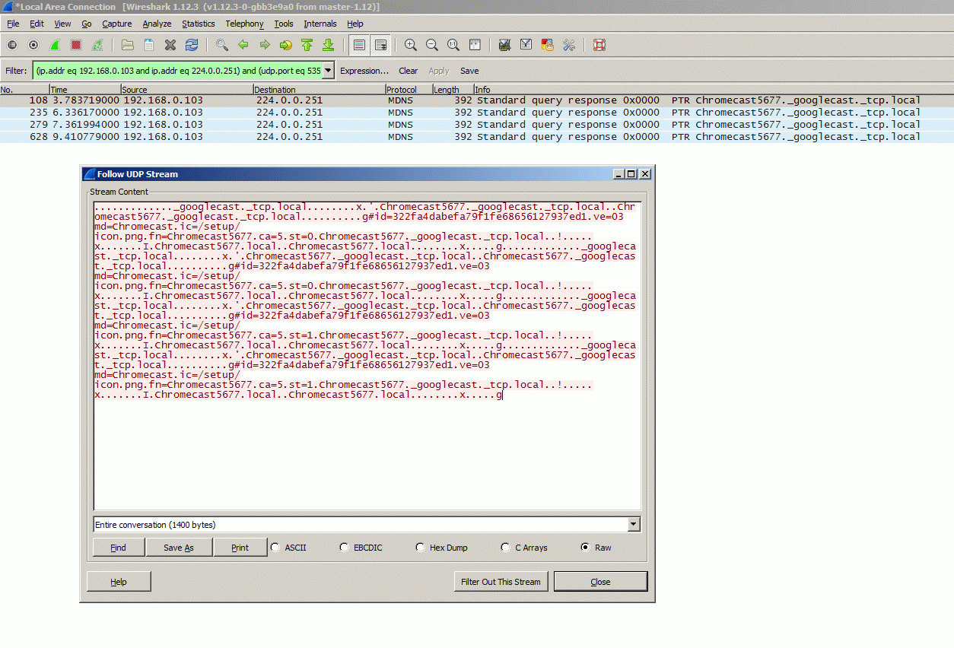This screenshot has height=648, width=954.
Task: Edit capture filters icon
Action: pos(504,45)
